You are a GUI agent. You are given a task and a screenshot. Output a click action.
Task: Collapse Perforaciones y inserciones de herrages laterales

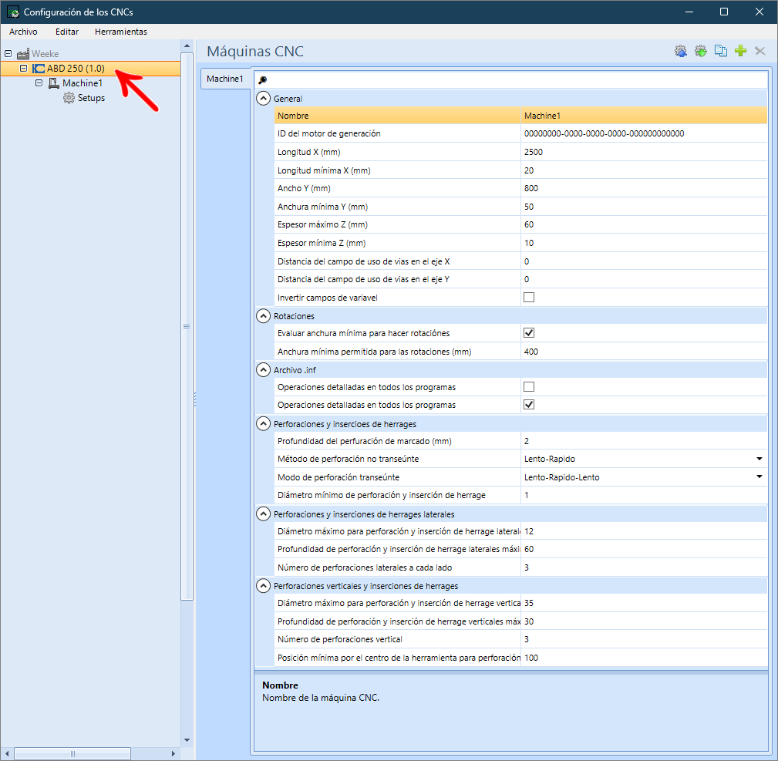tap(263, 514)
